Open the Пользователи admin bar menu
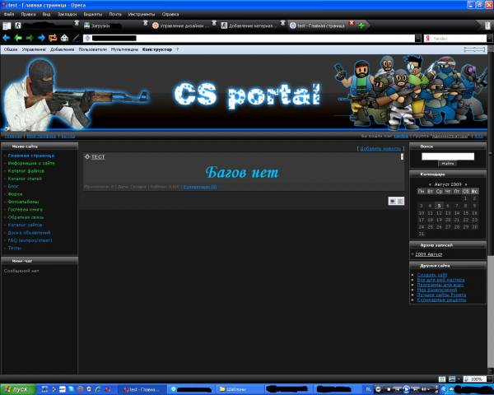This screenshot has width=494, height=395. 92,49
